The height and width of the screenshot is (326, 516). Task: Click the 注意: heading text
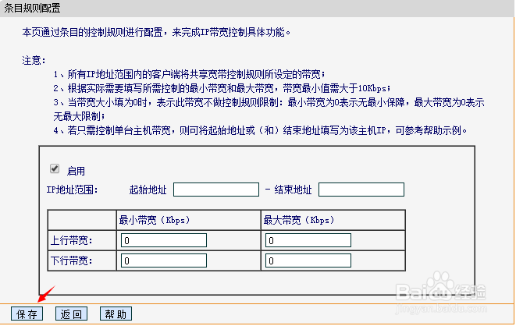34,61
